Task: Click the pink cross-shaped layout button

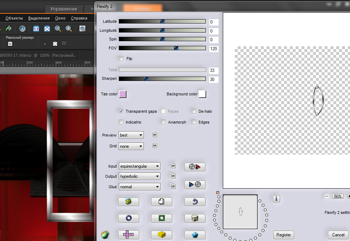Action: pyautogui.click(x=128, y=234)
